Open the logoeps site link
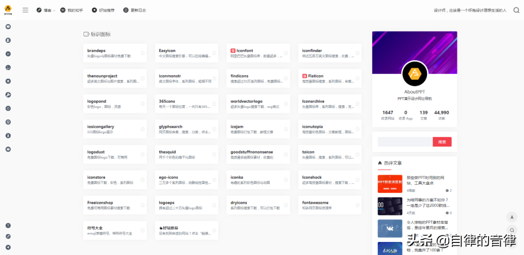This screenshot has width=524, height=255. [186, 205]
